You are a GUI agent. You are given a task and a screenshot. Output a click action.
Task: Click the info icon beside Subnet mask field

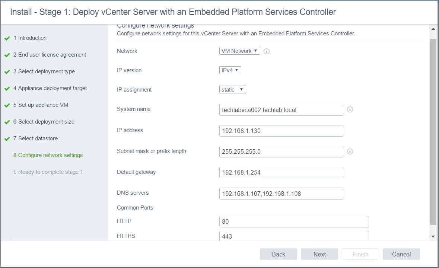click(350, 151)
